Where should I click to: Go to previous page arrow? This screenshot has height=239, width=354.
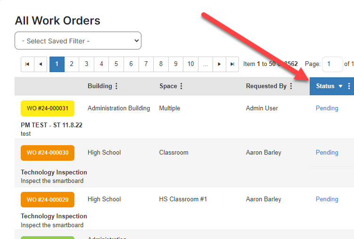tap(41, 64)
